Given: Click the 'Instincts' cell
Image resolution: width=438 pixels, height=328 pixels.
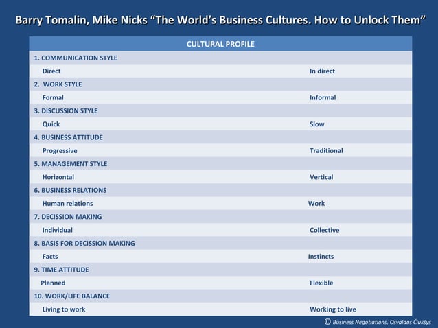Looking at the screenshot, I should coord(321,257).
